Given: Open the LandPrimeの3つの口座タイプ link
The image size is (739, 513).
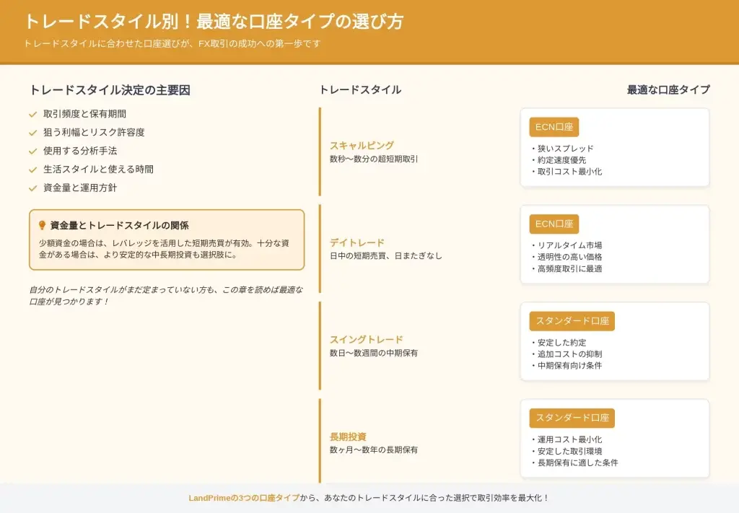Looking at the screenshot, I should 244,498.
